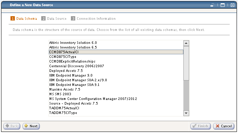
Task: Click the scrollbar down arrow
Action: click(186, 113)
